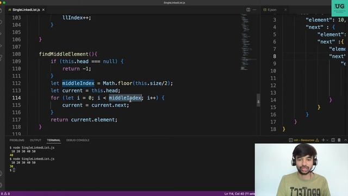Click the webcam video overlay

[301, 169]
